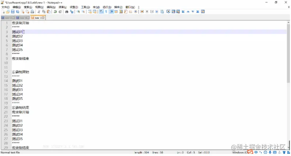Image resolution: width=291 pixels, height=156 pixels.
Task: Close the active new 1 tab
Action: (43, 18)
